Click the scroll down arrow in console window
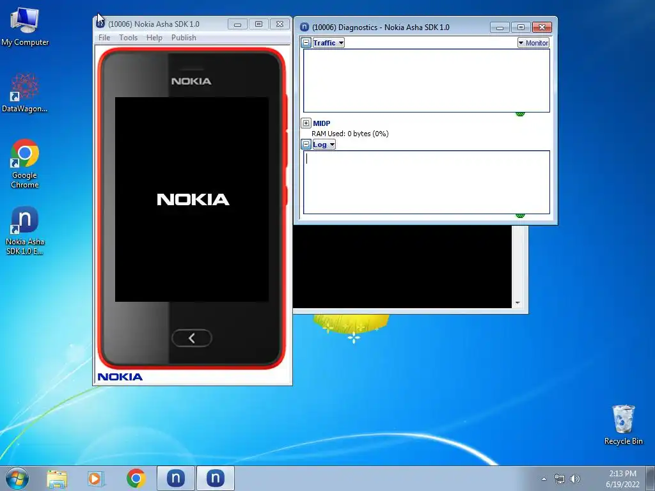Viewport: 655px width, 491px height. (x=517, y=303)
